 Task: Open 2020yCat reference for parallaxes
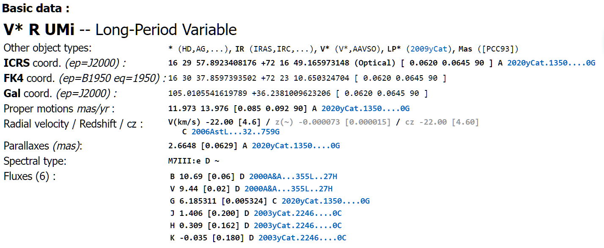(296, 146)
